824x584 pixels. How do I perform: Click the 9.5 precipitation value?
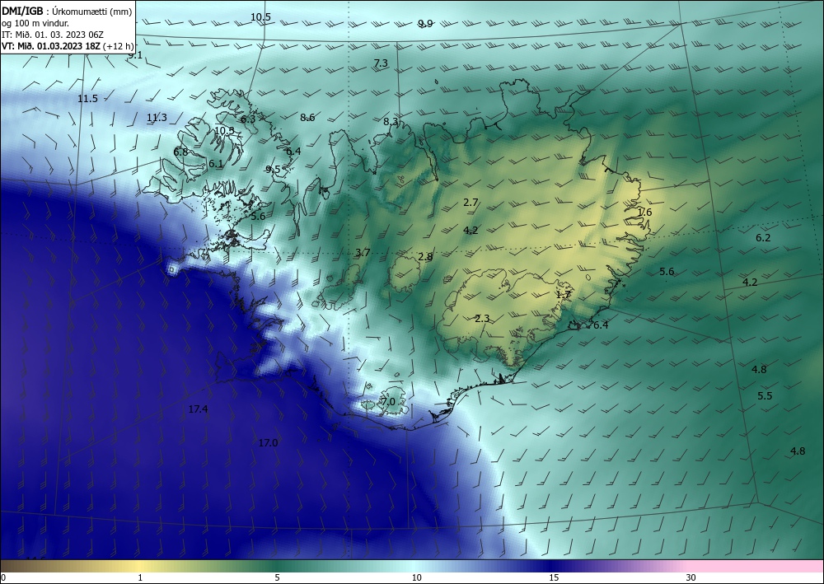[x=274, y=169]
